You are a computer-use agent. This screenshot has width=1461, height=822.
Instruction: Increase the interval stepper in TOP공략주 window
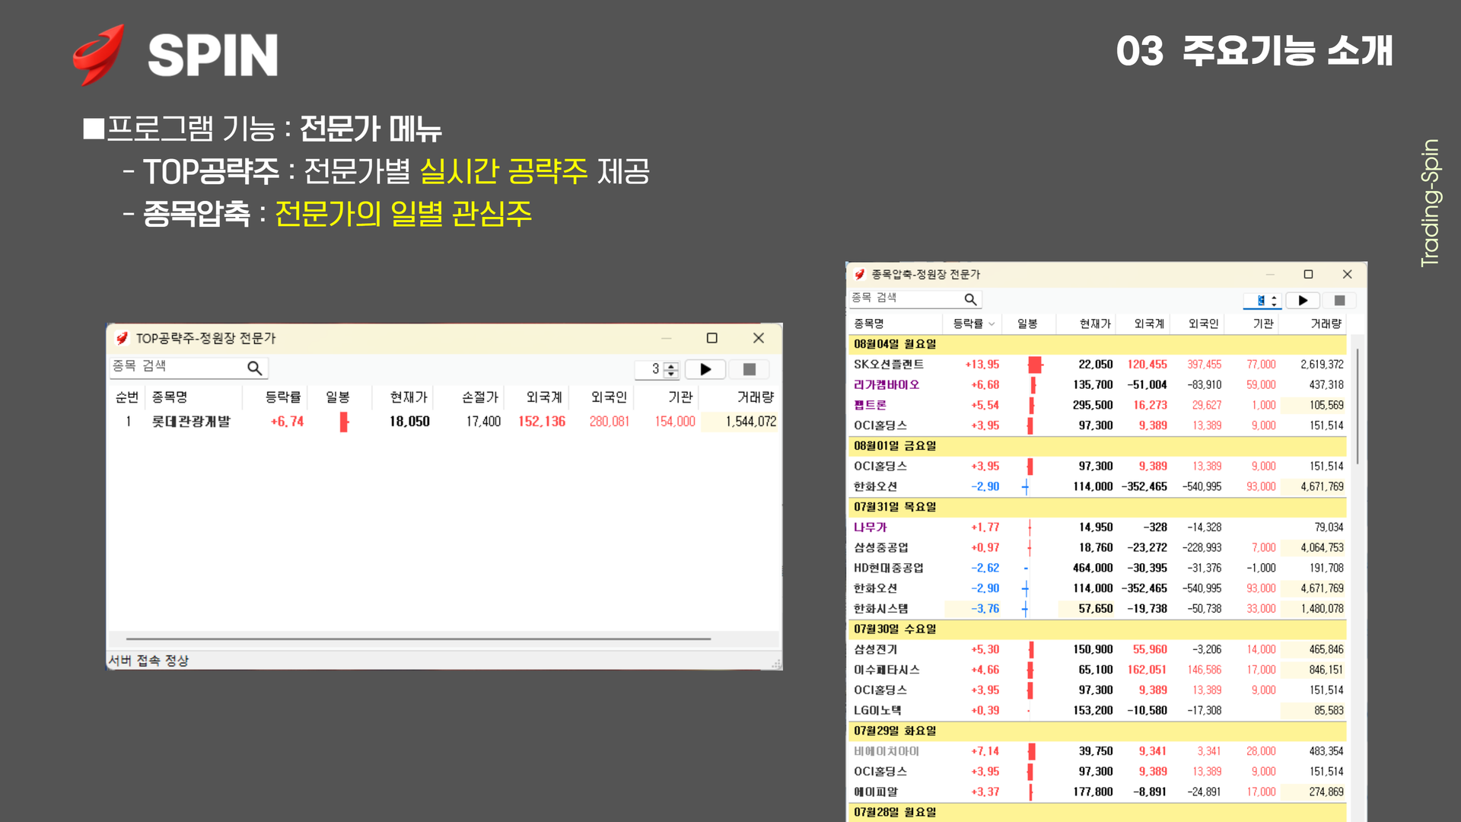[x=670, y=365]
